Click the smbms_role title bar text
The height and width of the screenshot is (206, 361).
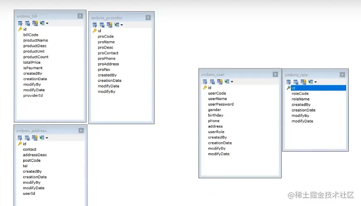296,75
